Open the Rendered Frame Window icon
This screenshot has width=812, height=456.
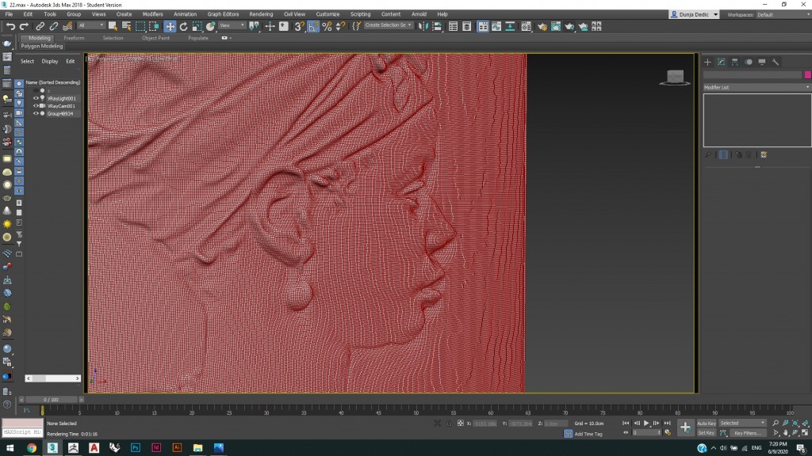(556, 26)
